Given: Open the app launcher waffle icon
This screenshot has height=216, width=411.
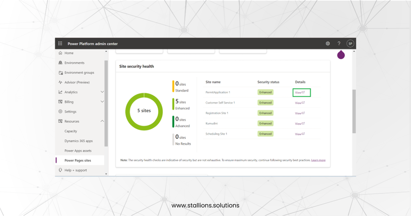Looking at the screenshot, I should click(60, 44).
